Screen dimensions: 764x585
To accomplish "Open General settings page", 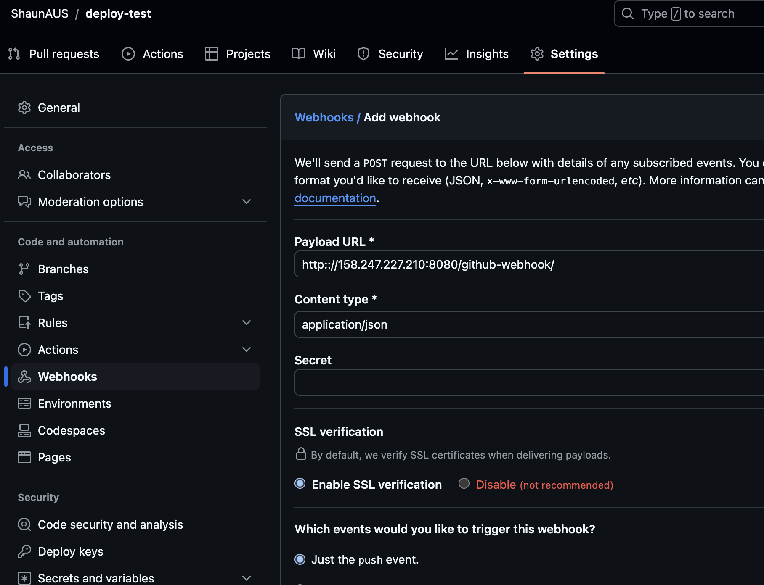I will point(135,108).
